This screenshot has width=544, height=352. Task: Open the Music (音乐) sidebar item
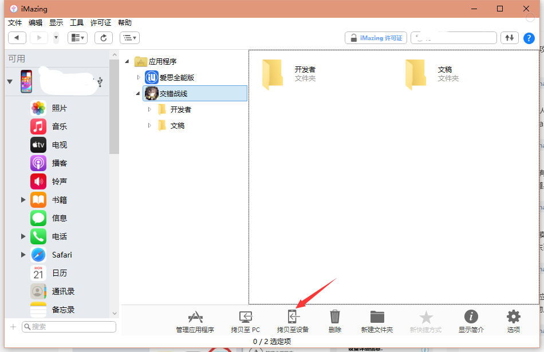pos(49,126)
